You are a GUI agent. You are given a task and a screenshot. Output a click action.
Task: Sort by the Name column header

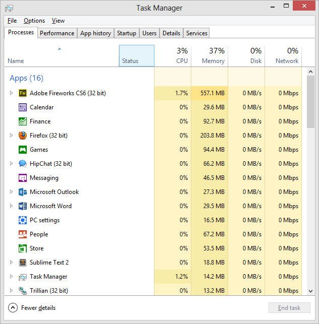click(62, 56)
